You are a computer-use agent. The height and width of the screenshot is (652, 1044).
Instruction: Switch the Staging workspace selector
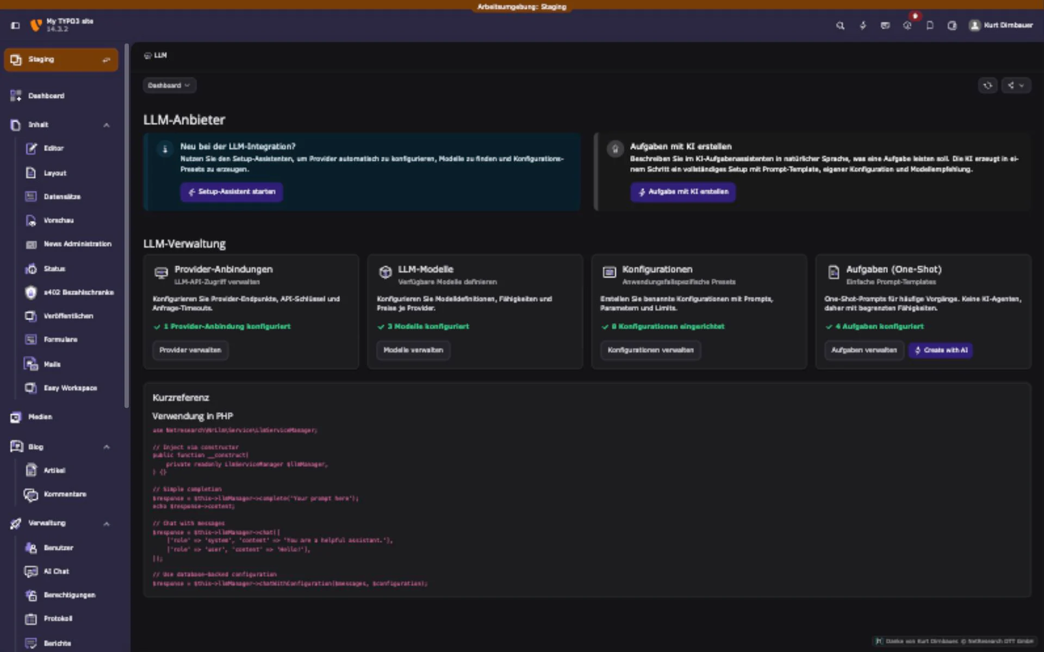point(61,60)
